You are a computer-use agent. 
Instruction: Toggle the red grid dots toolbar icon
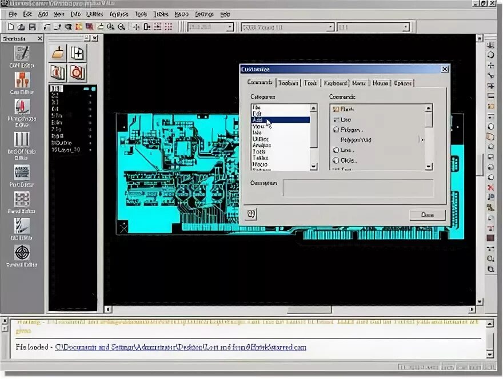point(169,27)
